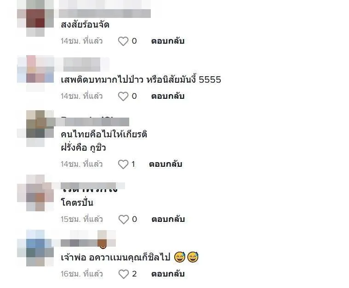Like the comment 'โคตรปั่น'
The width and height of the screenshot is (349, 288).
[x=124, y=219]
